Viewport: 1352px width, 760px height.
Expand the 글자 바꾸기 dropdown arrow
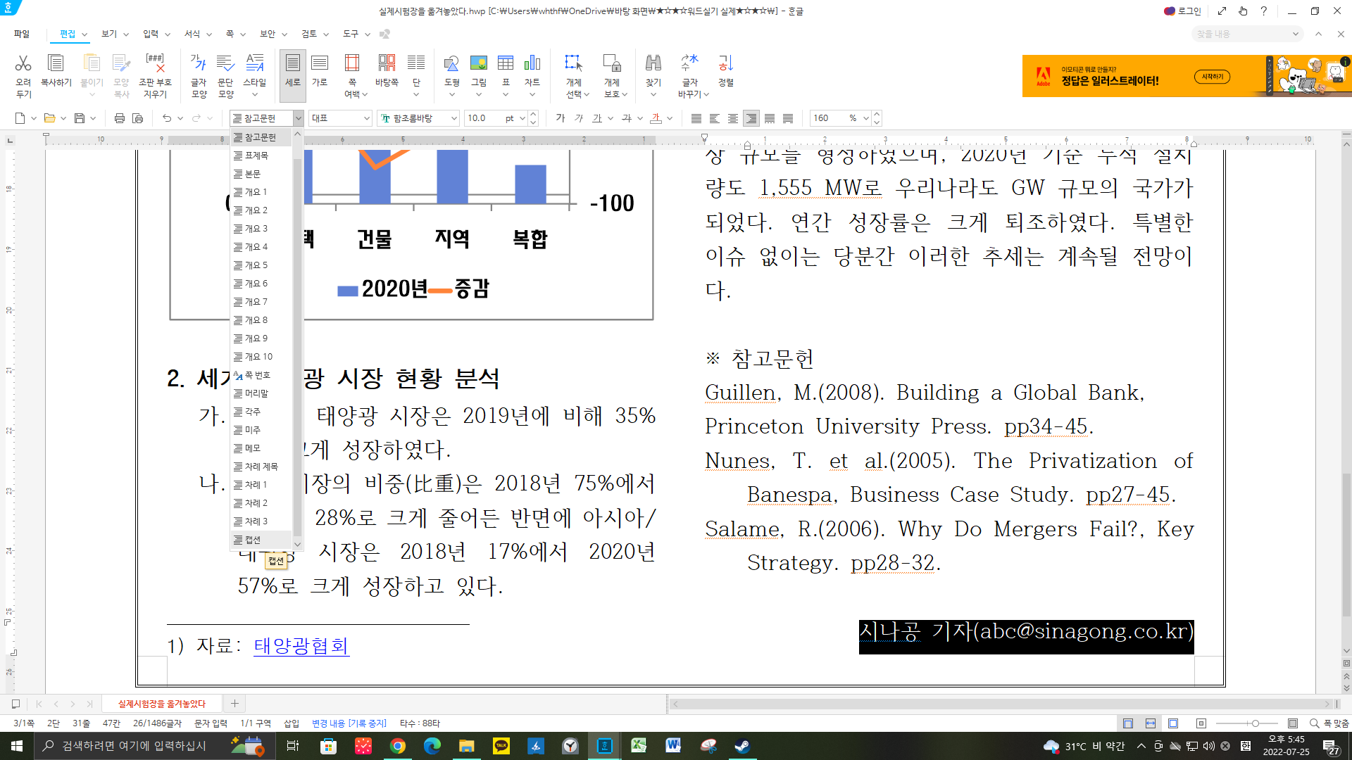tap(706, 94)
